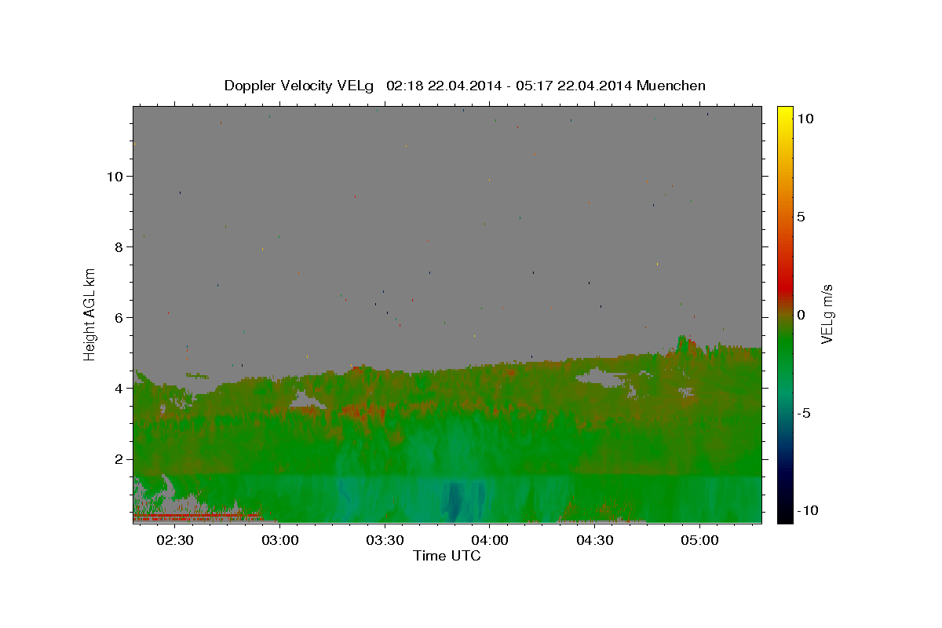
Task: Click the plot title 'Doppler Velocity VELg'
Action: click(x=300, y=86)
